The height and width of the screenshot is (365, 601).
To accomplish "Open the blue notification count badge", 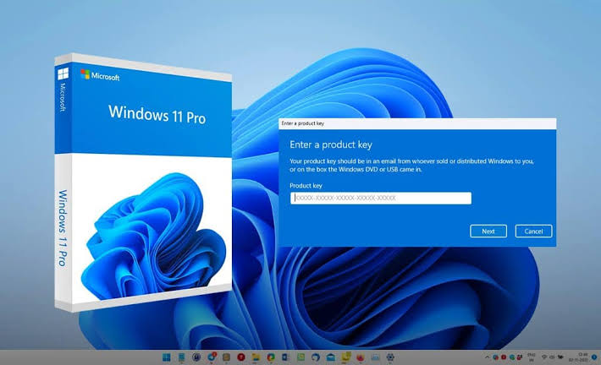I will [594, 357].
